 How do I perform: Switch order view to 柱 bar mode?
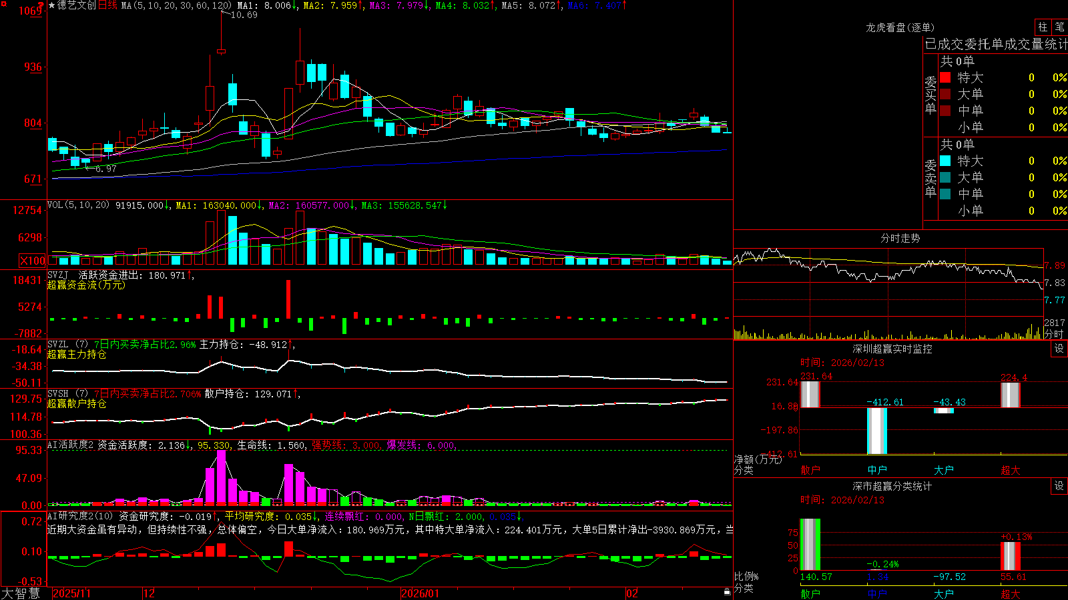(1043, 27)
